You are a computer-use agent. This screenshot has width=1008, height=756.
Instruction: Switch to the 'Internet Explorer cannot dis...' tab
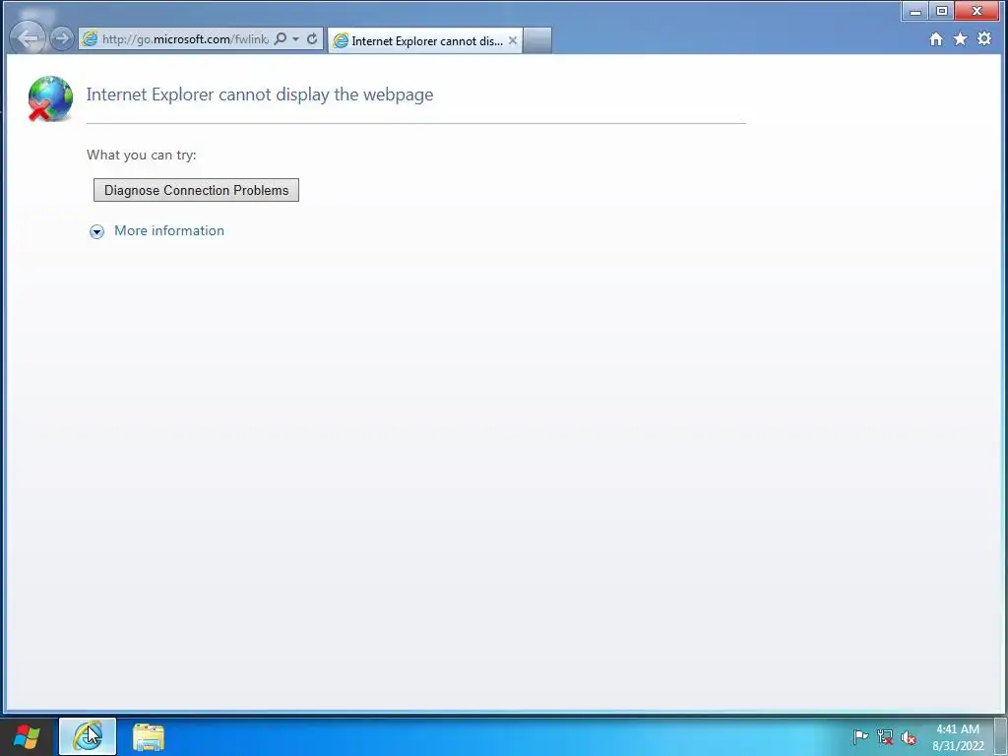(424, 40)
